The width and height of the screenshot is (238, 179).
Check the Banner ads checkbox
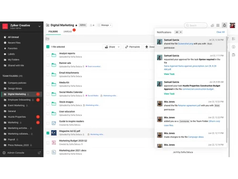point(48,65)
